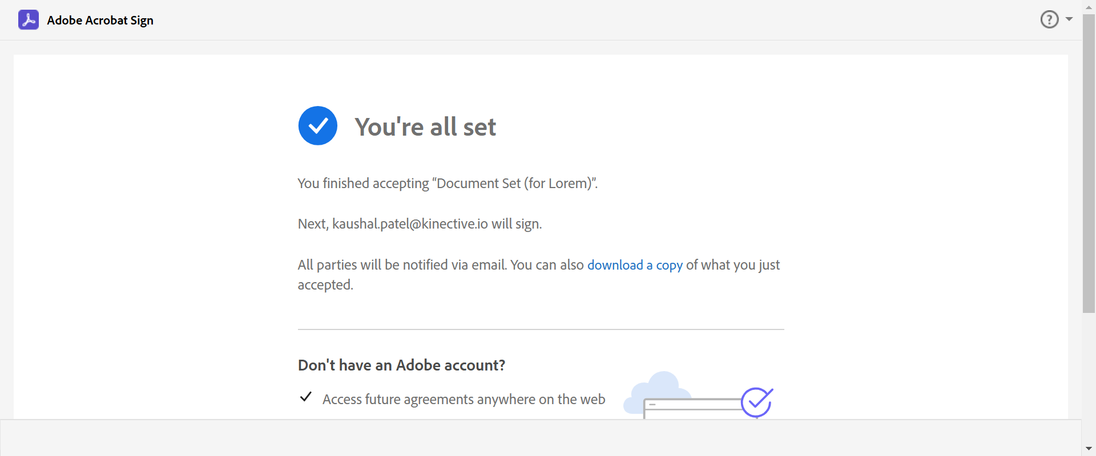Click the document window graphic below the cloud
The width and height of the screenshot is (1096, 456).
(691, 407)
